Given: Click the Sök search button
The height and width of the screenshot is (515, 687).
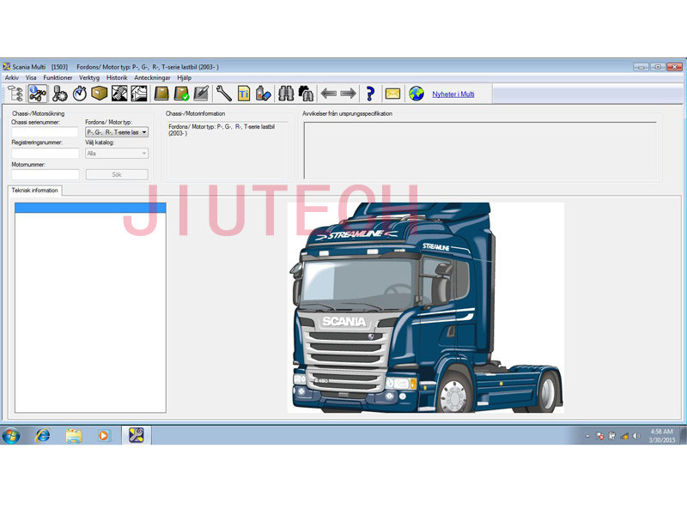Looking at the screenshot, I should pyautogui.click(x=117, y=174).
